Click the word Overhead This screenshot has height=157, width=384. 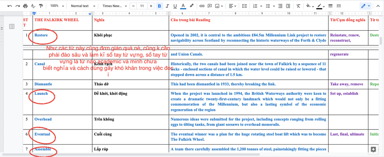(43, 119)
